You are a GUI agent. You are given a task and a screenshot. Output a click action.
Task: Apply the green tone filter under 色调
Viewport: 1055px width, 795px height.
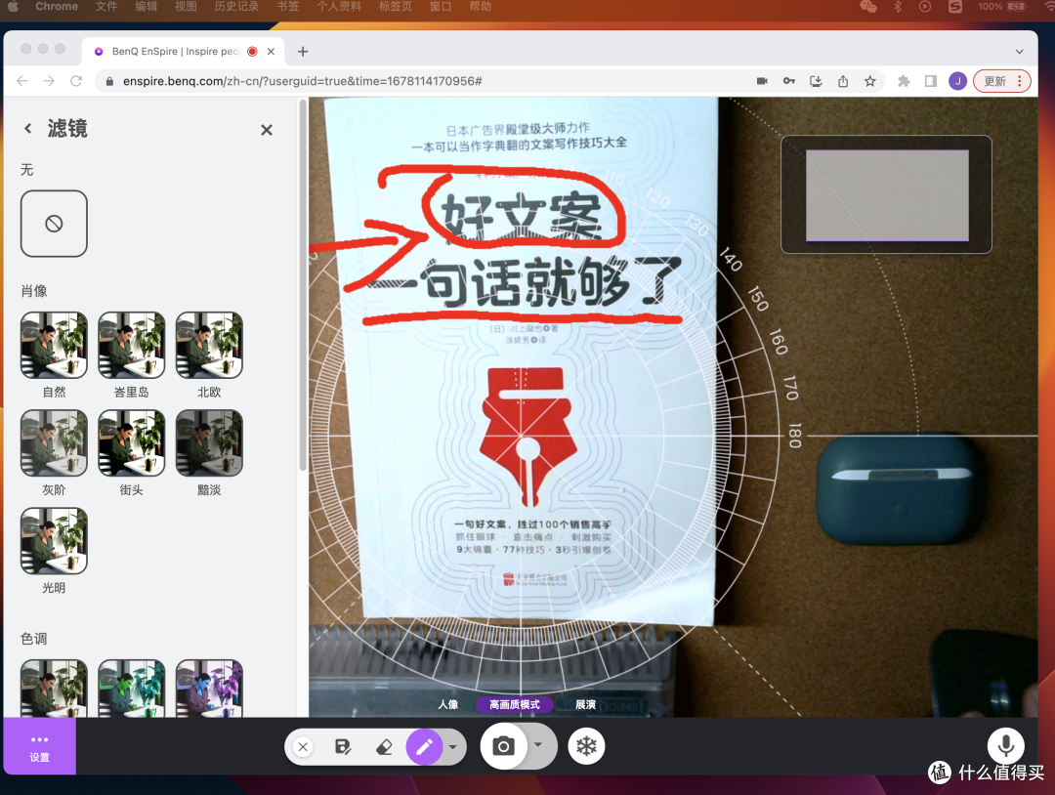[x=131, y=689]
